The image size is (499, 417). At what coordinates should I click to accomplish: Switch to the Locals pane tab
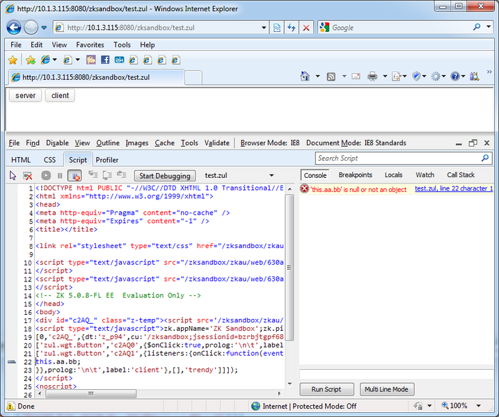tap(393, 175)
